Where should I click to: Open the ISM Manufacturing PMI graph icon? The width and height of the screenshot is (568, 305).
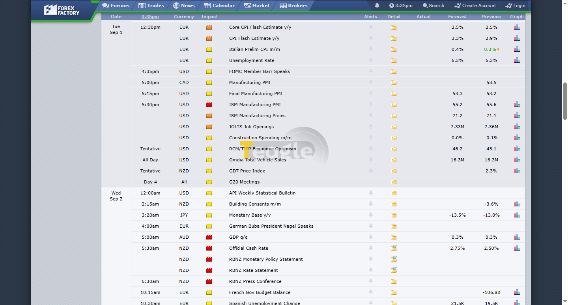pos(517,105)
